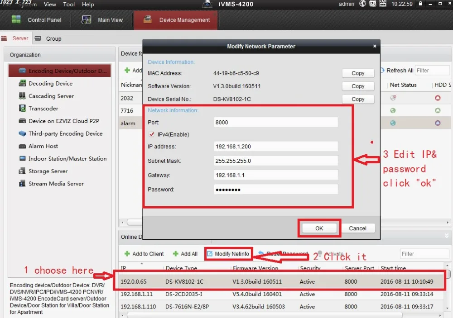The width and height of the screenshot is (453, 318).
Task: Confirm with the OK button
Action: 319,228
